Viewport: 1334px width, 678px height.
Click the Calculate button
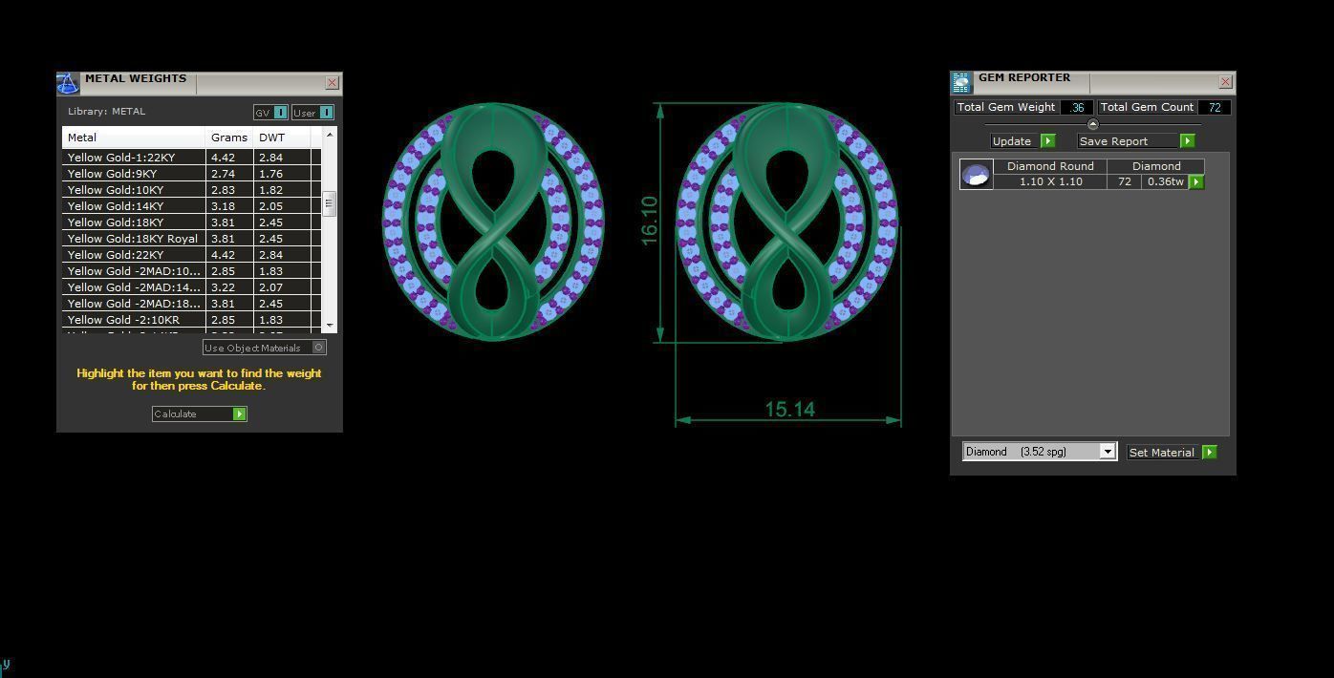(x=200, y=413)
